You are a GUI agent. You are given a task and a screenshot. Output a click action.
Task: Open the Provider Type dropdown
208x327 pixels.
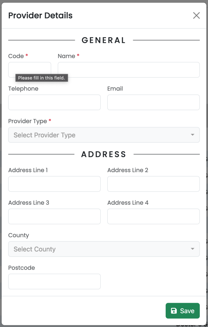coord(104,135)
